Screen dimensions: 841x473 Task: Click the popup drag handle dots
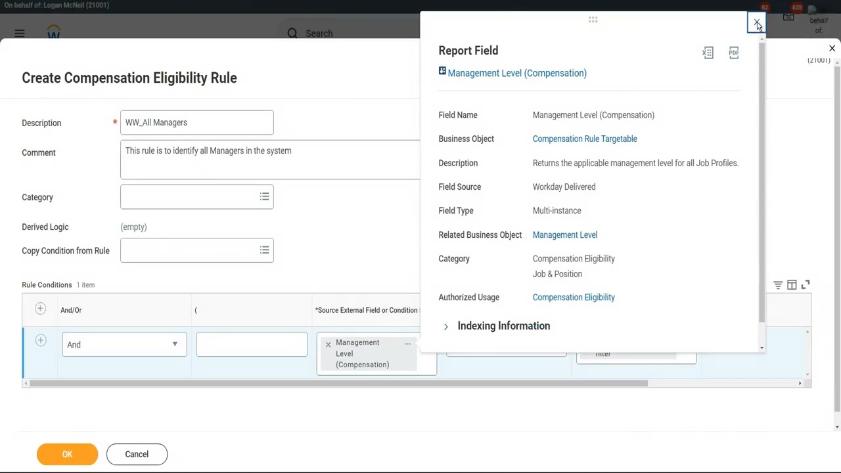[x=593, y=20]
